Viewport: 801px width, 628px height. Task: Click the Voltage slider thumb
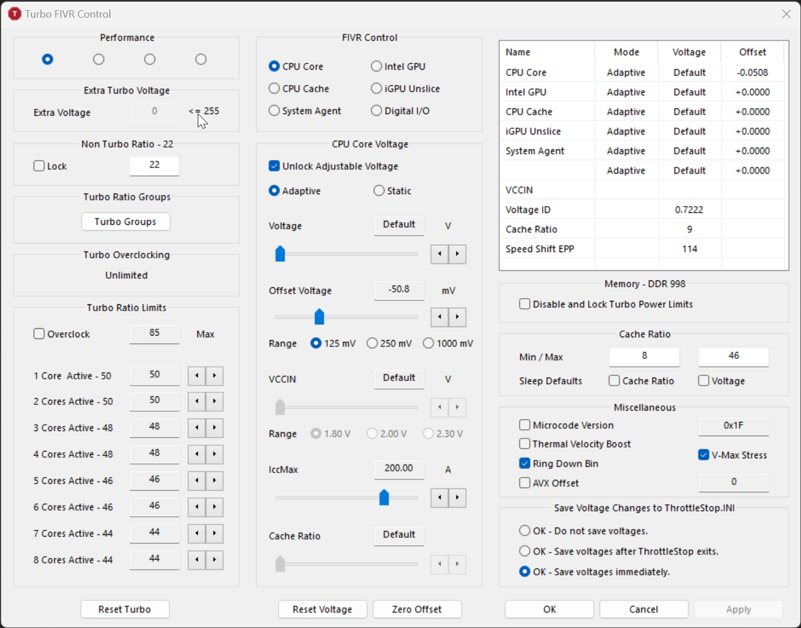280,254
